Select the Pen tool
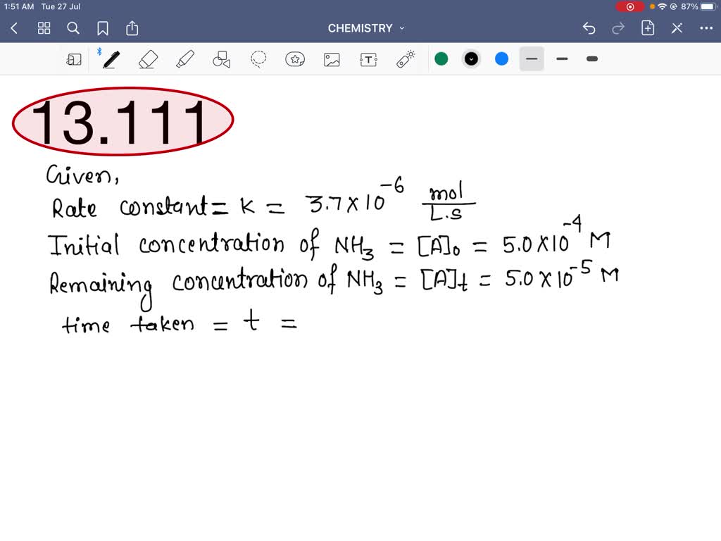Image resolution: width=721 pixels, height=541 pixels. 111,59
